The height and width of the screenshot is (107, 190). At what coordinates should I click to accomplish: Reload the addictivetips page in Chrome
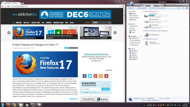8,6
